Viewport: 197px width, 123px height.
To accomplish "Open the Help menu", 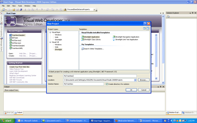I will 34,6.
